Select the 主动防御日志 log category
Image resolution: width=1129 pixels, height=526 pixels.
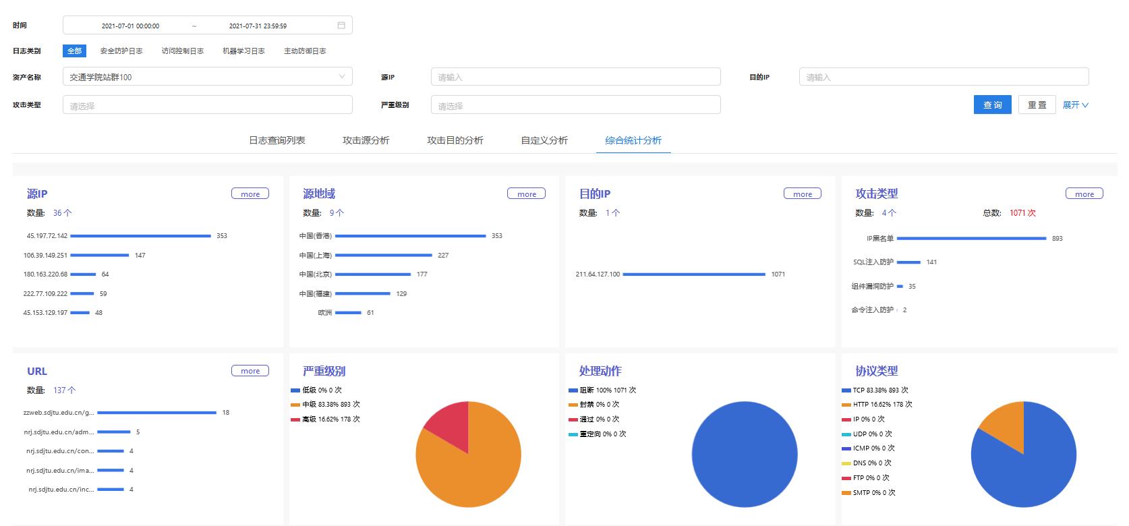(305, 51)
